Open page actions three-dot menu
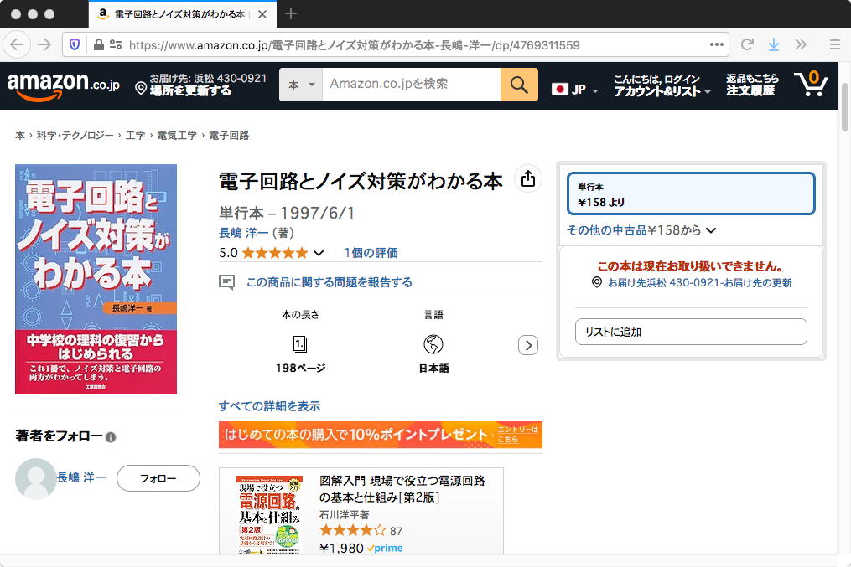This screenshot has height=567, width=851. pyautogui.click(x=716, y=44)
